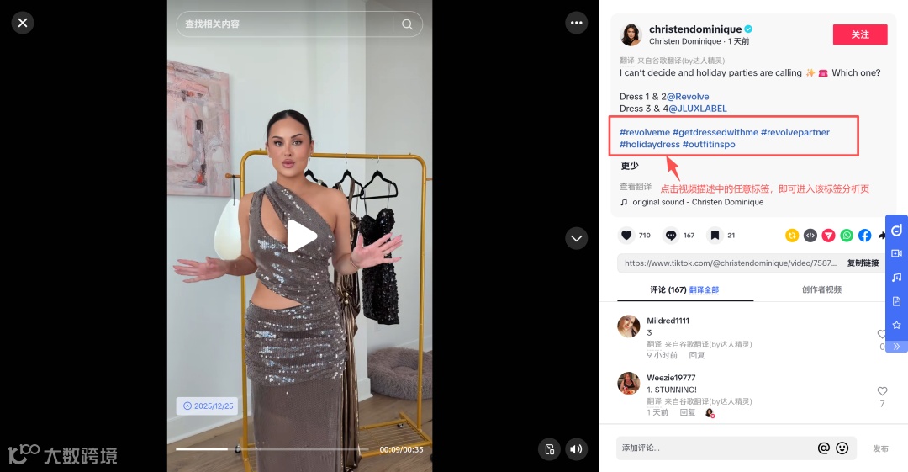Screen dimensions: 908x472
Task: Collapse description with 更少
Action: [x=630, y=166]
